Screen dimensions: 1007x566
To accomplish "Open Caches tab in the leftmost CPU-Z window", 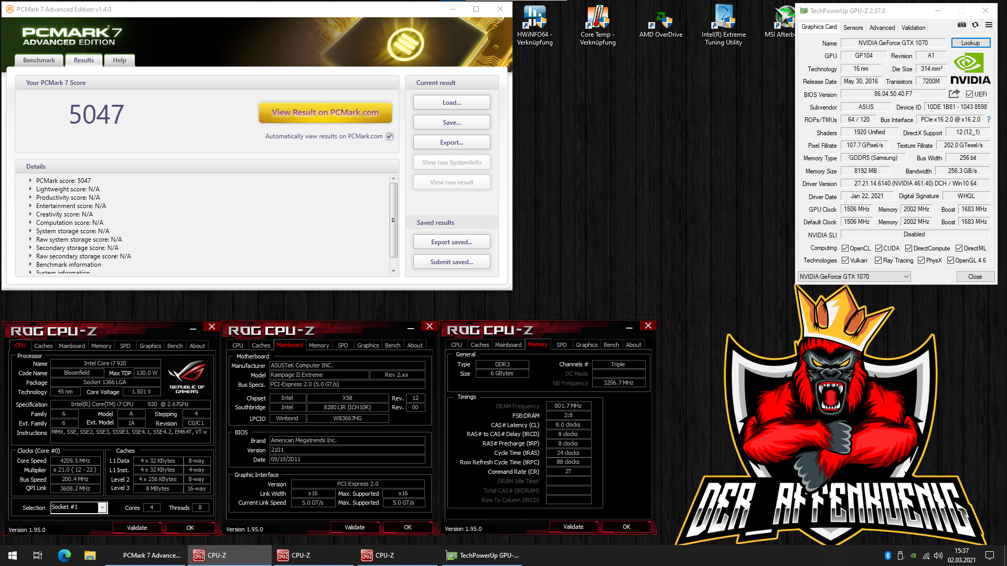I will (x=43, y=346).
